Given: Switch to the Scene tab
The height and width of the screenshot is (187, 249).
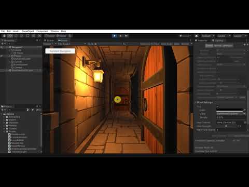Looking at the screenshot, I should [x=49, y=41].
